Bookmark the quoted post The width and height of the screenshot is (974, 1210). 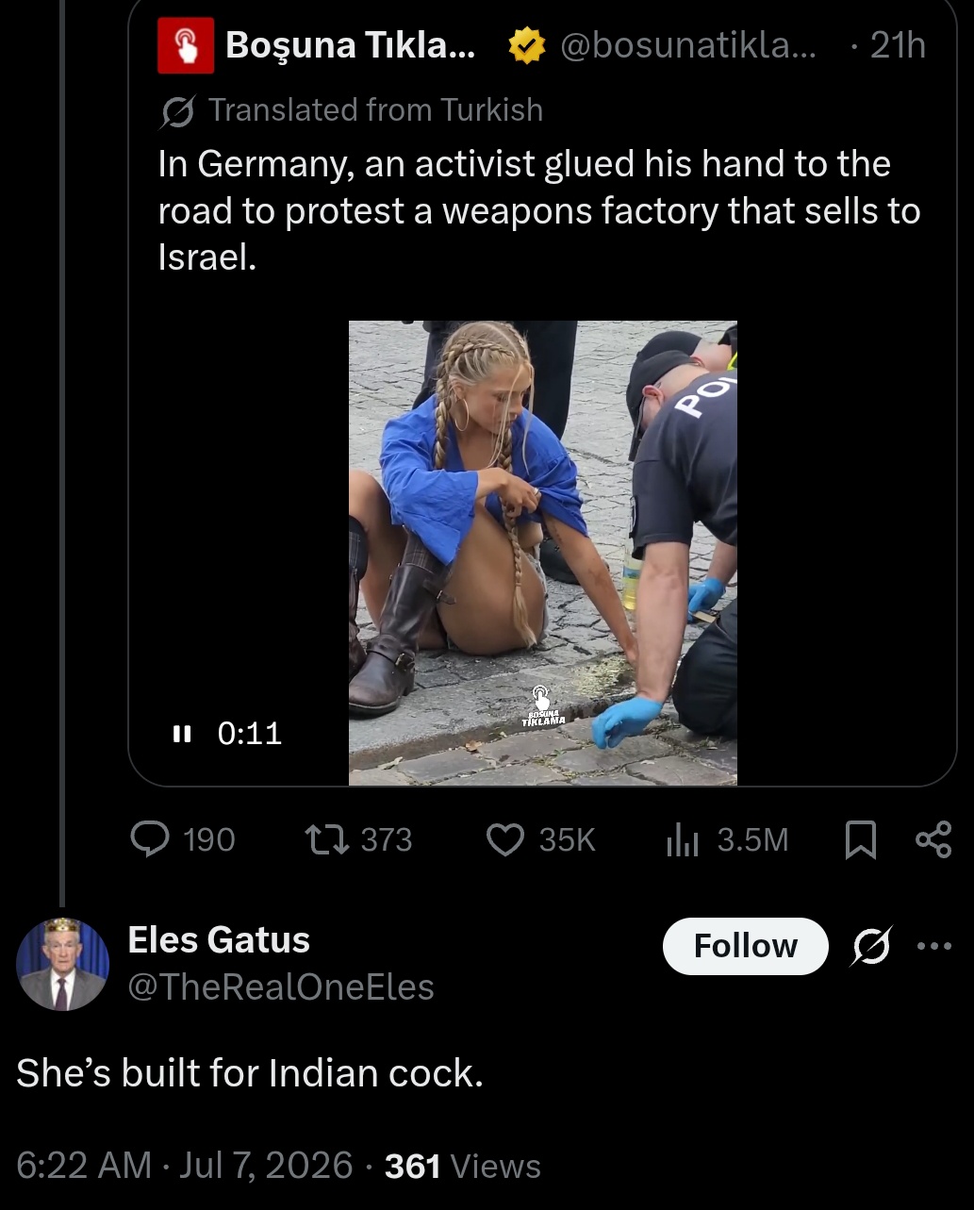(860, 839)
